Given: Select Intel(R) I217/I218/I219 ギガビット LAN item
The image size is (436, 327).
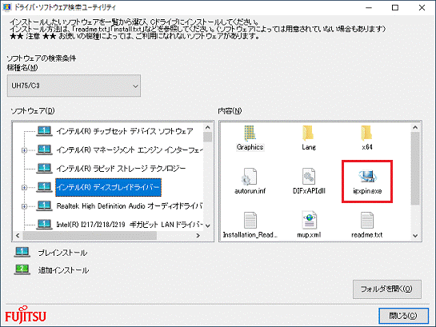Looking at the screenshot, I should click(130, 225).
